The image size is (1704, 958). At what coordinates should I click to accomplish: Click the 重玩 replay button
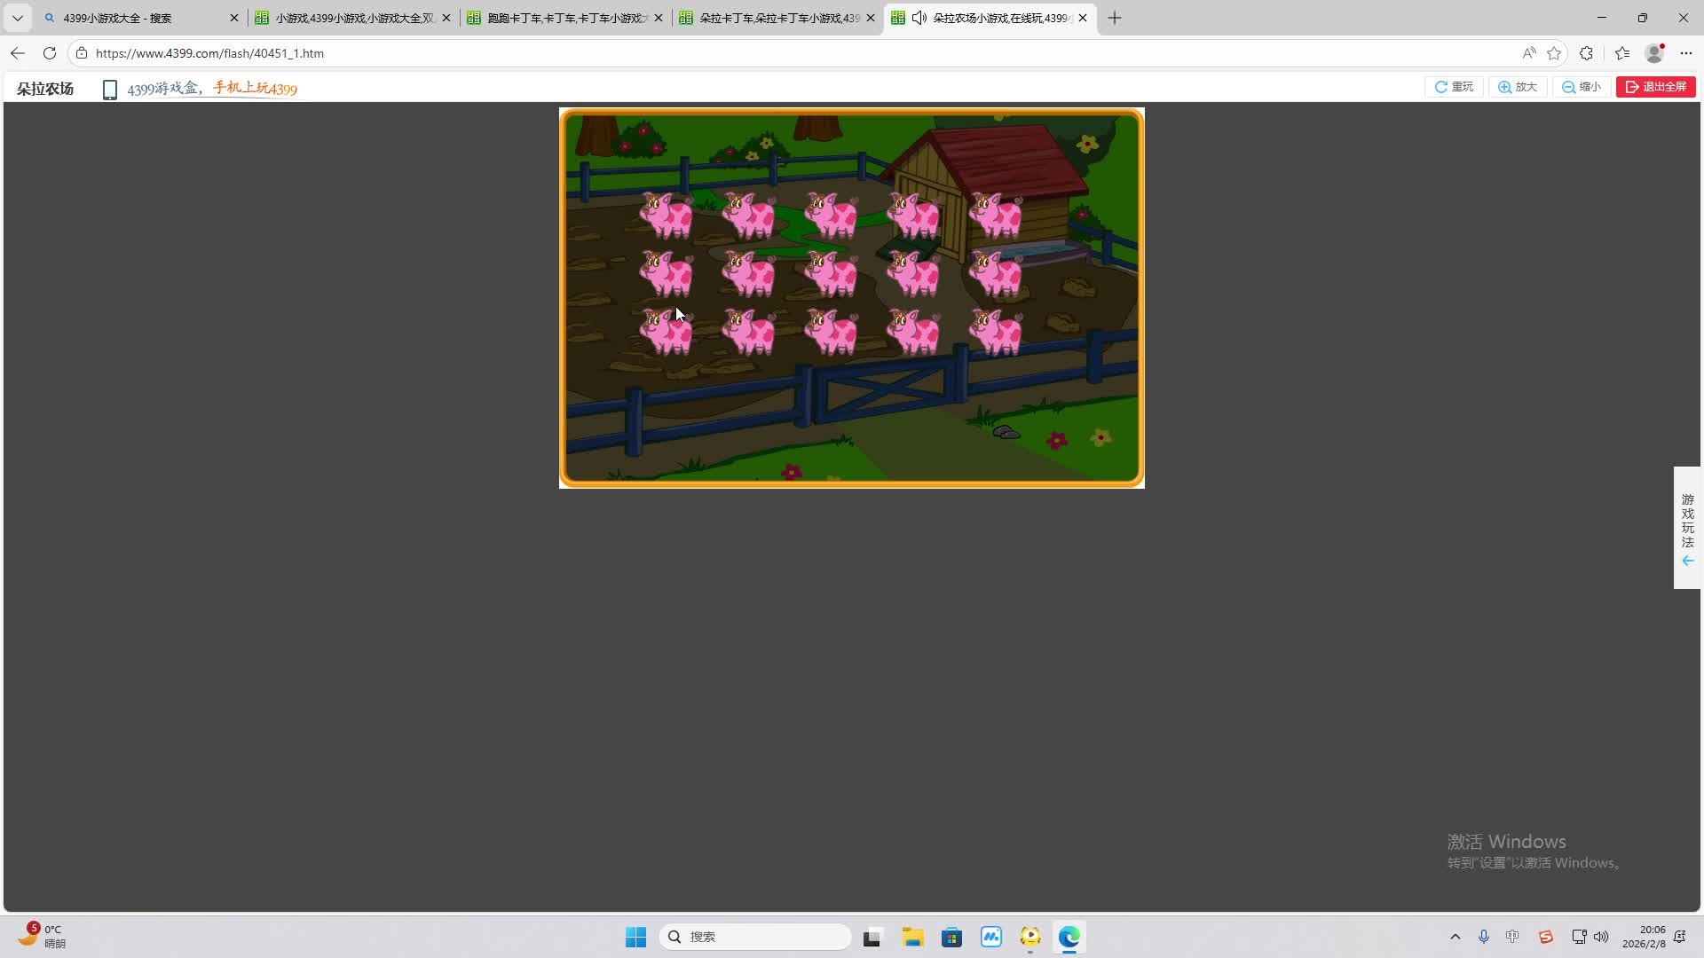(x=1454, y=87)
